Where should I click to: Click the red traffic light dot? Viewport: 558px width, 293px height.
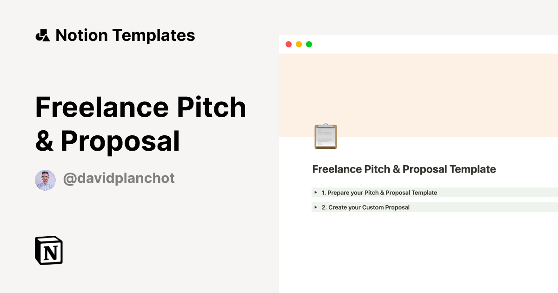[x=289, y=44]
